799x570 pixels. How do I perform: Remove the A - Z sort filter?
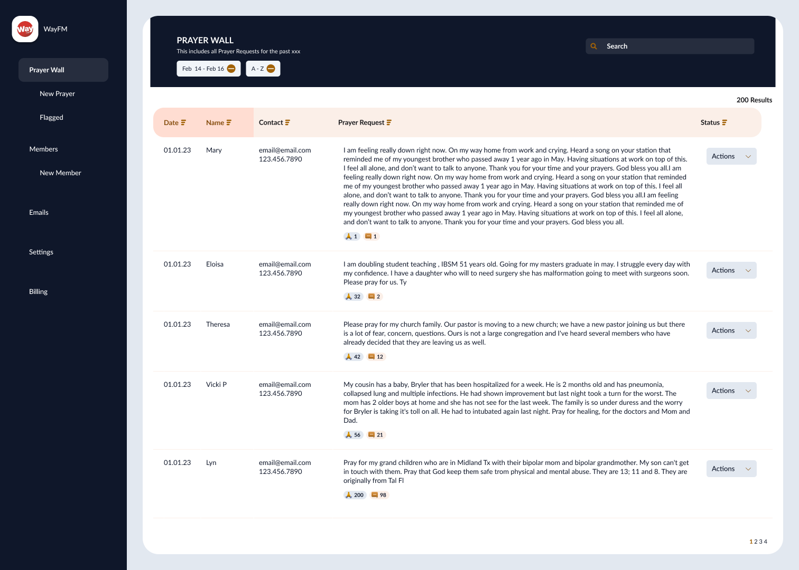[272, 68]
